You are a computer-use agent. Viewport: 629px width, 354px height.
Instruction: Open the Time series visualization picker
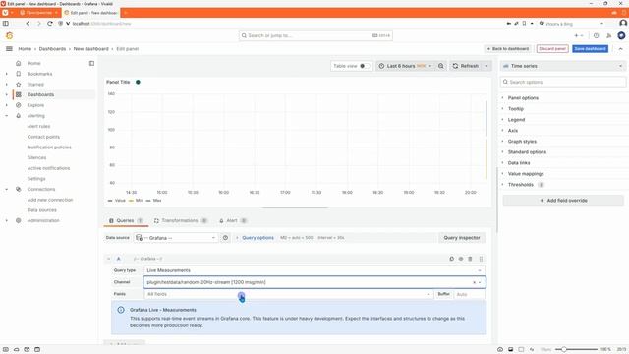562,66
